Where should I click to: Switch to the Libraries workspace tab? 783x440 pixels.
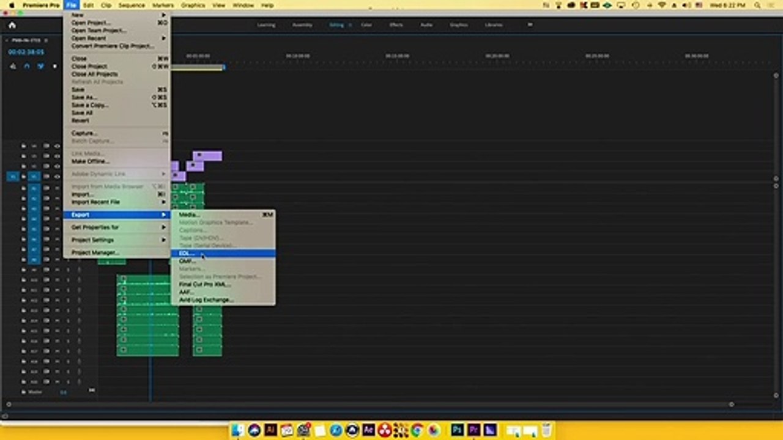click(x=494, y=25)
